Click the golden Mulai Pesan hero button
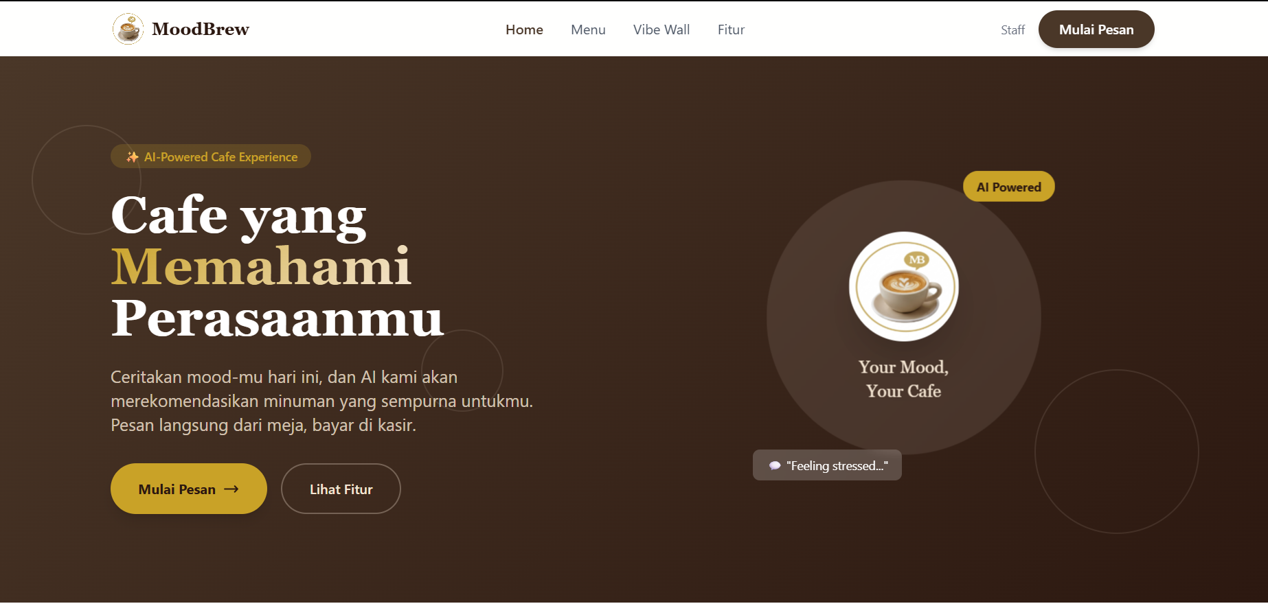The height and width of the screenshot is (606, 1268). 189,489
